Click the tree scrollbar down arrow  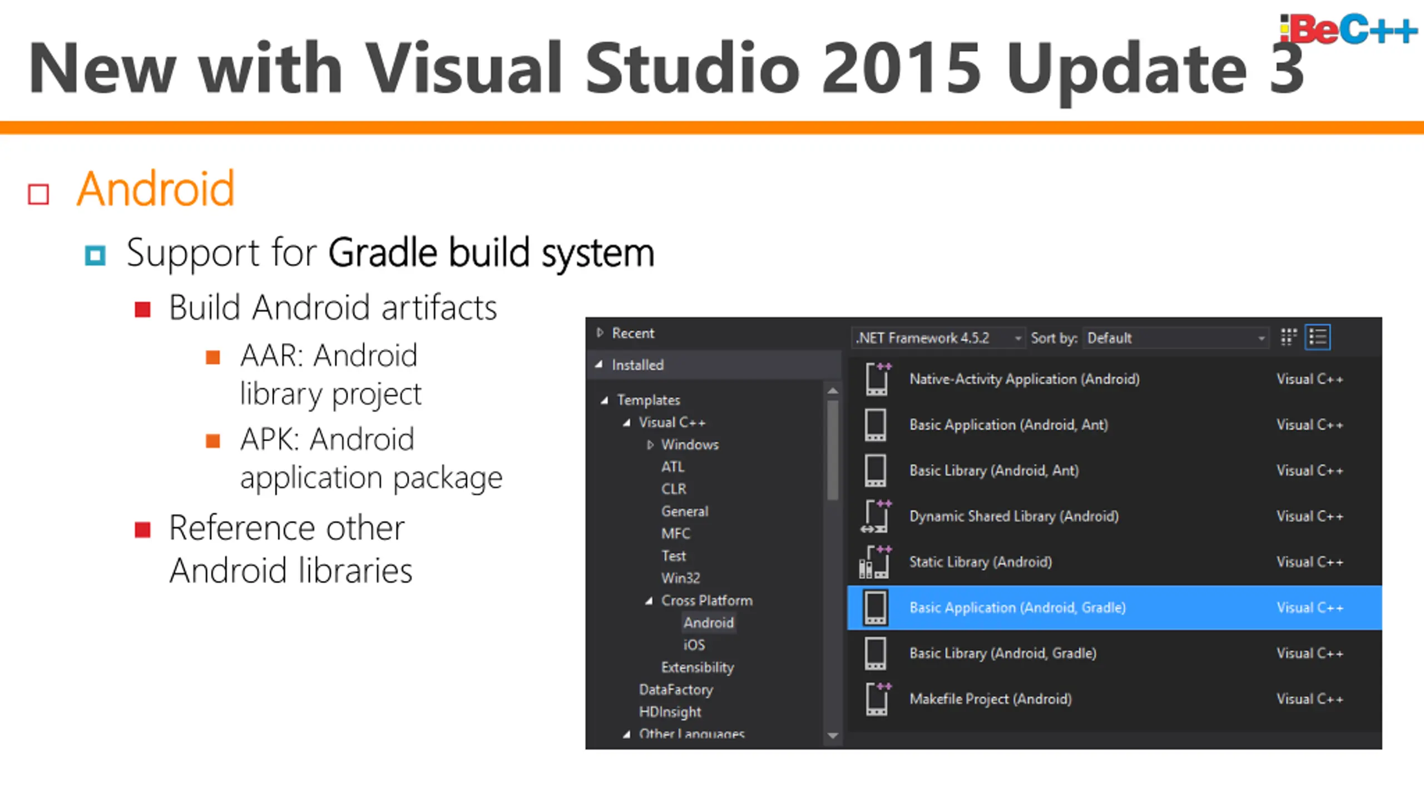click(833, 735)
